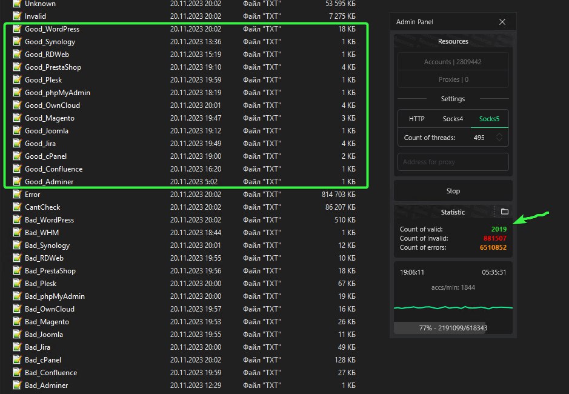Click the Accounts resource button

(453, 62)
